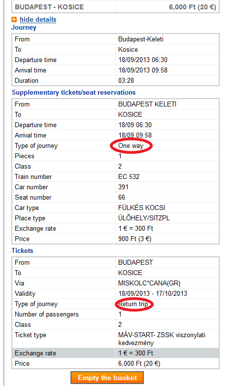233x386 pixels.
Task: Click the Supplementary tickets/seat reservations heading
Action: 73,93
